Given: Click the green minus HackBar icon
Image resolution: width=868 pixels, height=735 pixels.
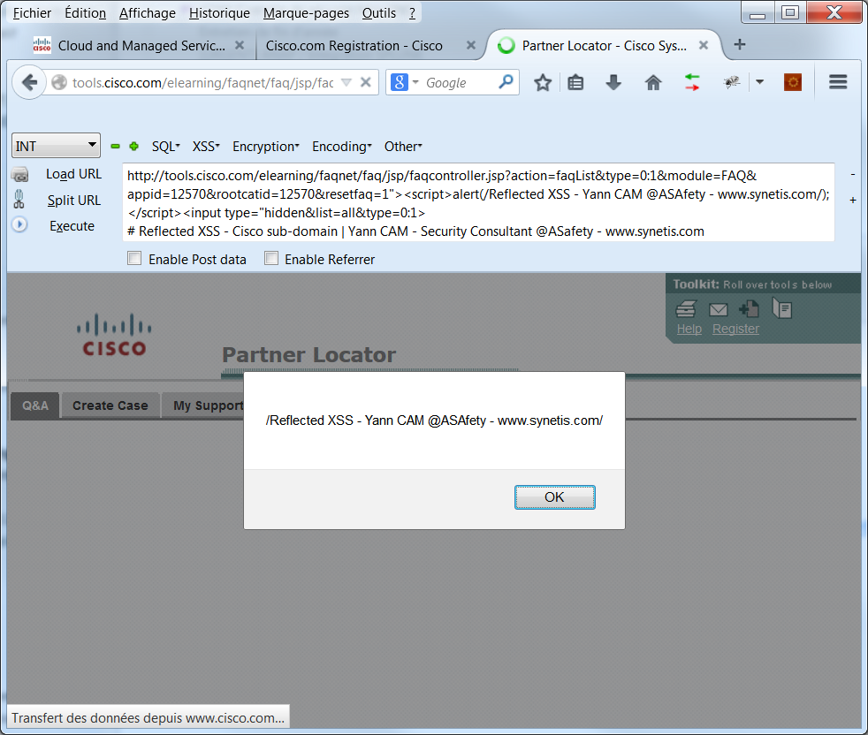Looking at the screenshot, I should tap(115, 146).
